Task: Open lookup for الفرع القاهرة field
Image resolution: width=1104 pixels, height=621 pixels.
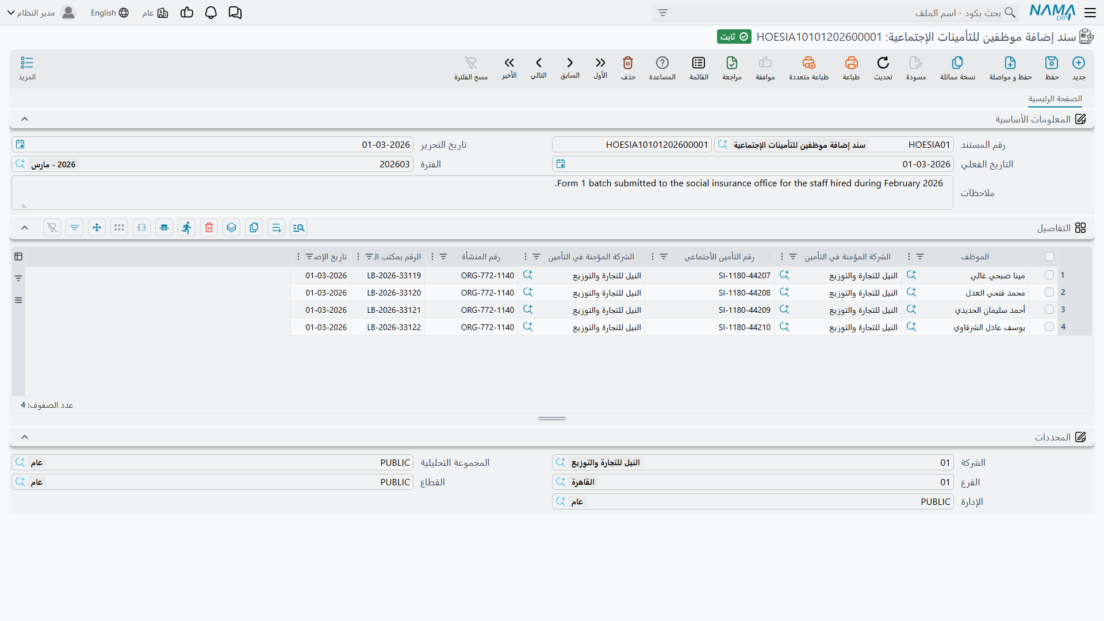Action: (x=561, y=482)
